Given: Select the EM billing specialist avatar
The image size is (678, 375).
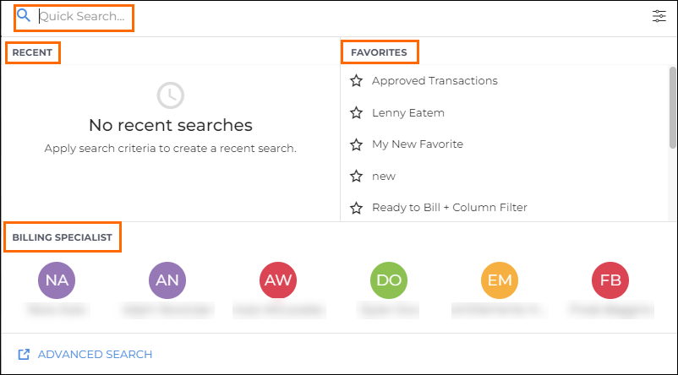Looking at the screenshot, I should [500, 280].
